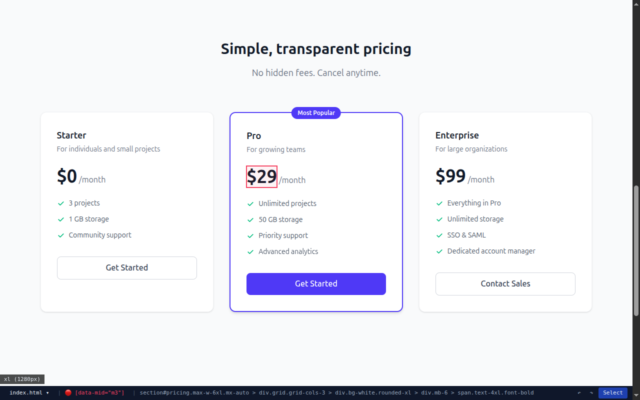Click checkmark icon beside SSO & SAML
Viewport: 640px width, 400px height.
(439, 235)
